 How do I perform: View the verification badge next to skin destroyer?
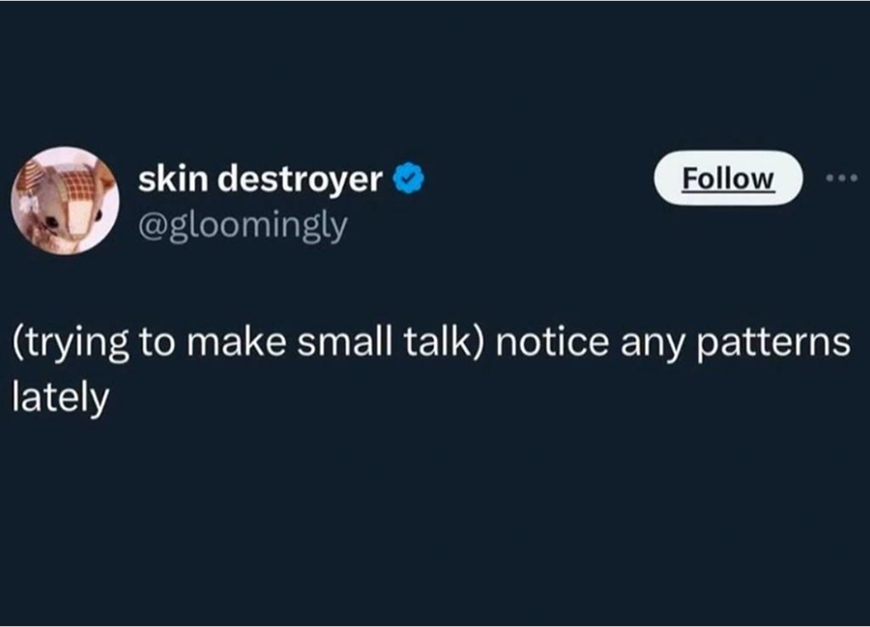click(408, 178)
